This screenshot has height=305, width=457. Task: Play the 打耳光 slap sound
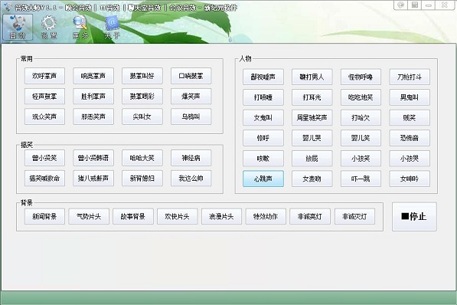pyautogui.click(x=312, y=97)
